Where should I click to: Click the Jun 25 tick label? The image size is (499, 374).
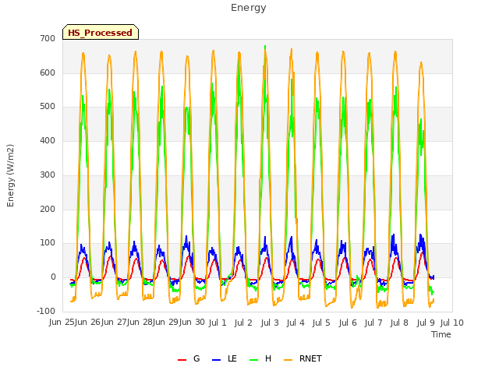(x=61, y=323)
